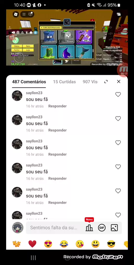Viewport: 134px width, 265px height.
Task: Like the third sayllon23 comment
Action: coord(118,143)
